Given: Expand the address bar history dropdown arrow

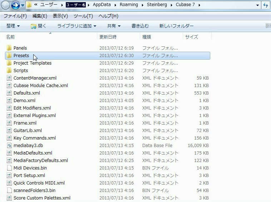Looking at the screenshot, I should [x=258, y=5].
